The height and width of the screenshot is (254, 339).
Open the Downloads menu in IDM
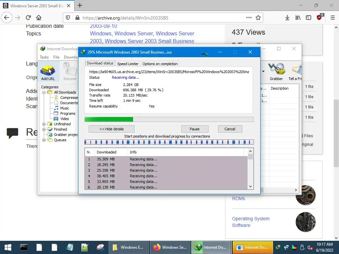coord(71,57)
